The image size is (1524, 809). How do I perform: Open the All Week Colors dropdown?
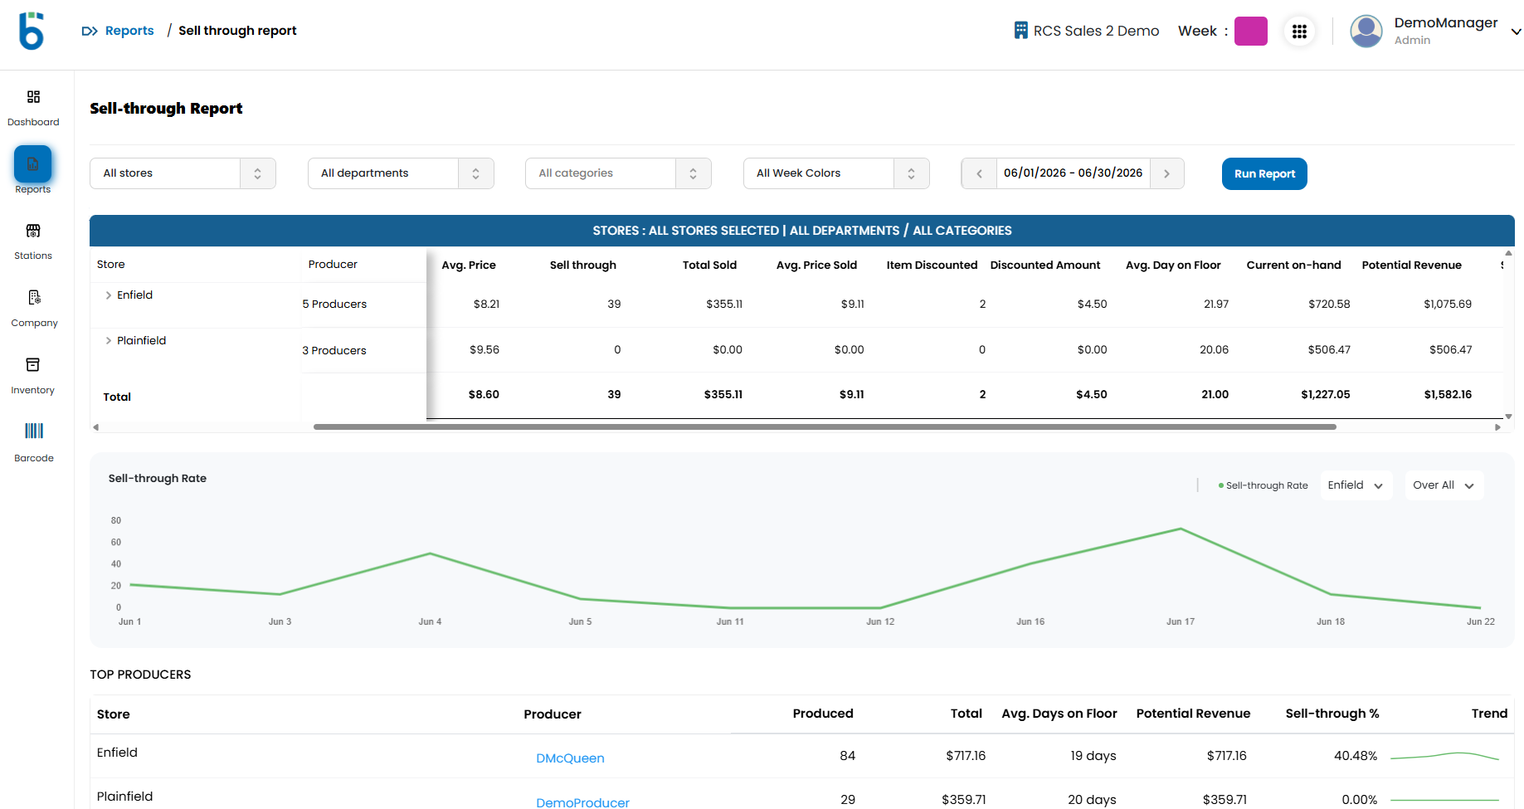pyautogui.click(x=836, y=173)
